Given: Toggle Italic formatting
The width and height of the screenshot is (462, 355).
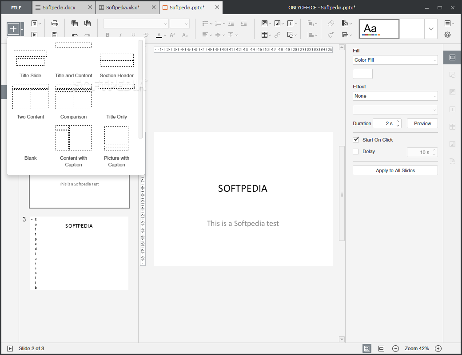Looking at the screenshot, I should (x=120, y=35).
